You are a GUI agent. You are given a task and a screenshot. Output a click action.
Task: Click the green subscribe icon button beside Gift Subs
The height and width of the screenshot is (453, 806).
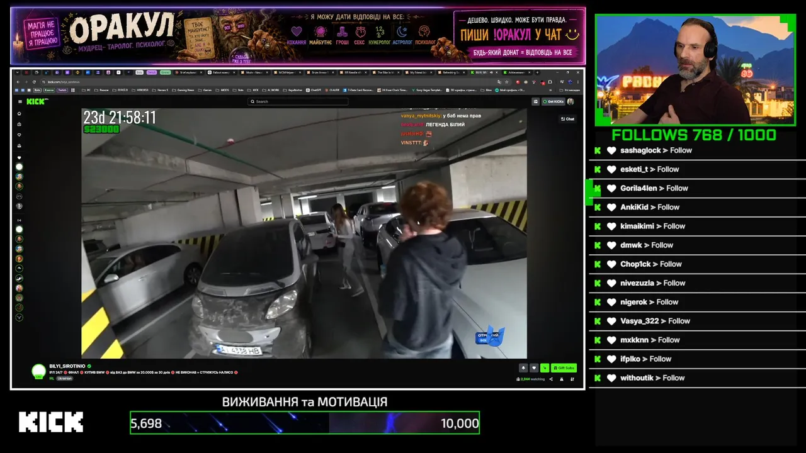(545, 368)
